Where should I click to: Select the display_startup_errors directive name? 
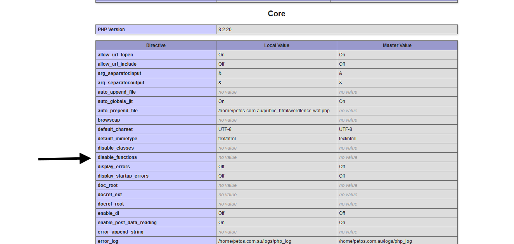coord(123,176)
